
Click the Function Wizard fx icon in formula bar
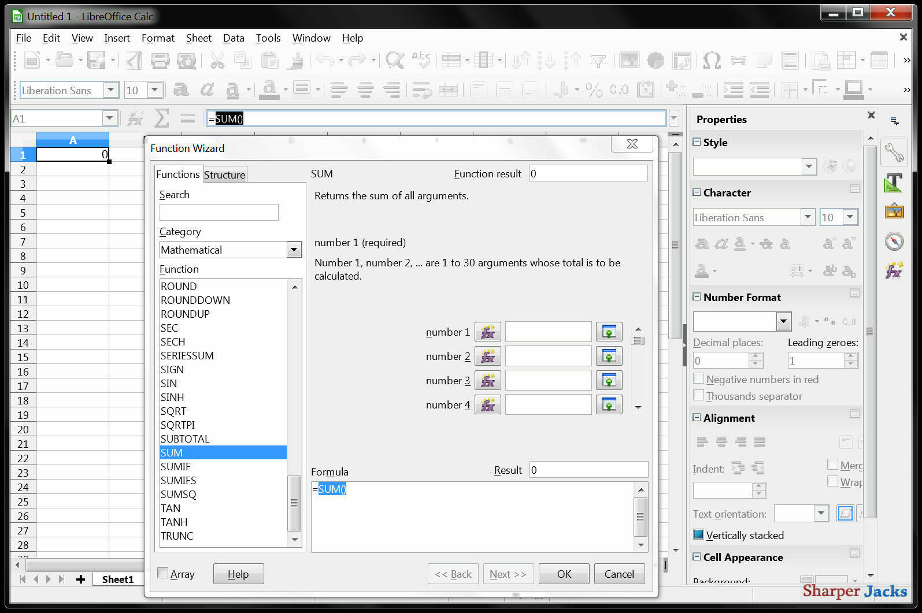135,119
